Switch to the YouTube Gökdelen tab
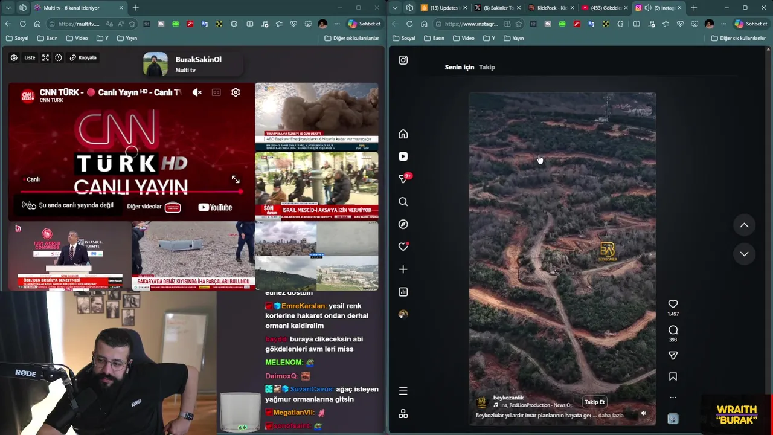 604,8
